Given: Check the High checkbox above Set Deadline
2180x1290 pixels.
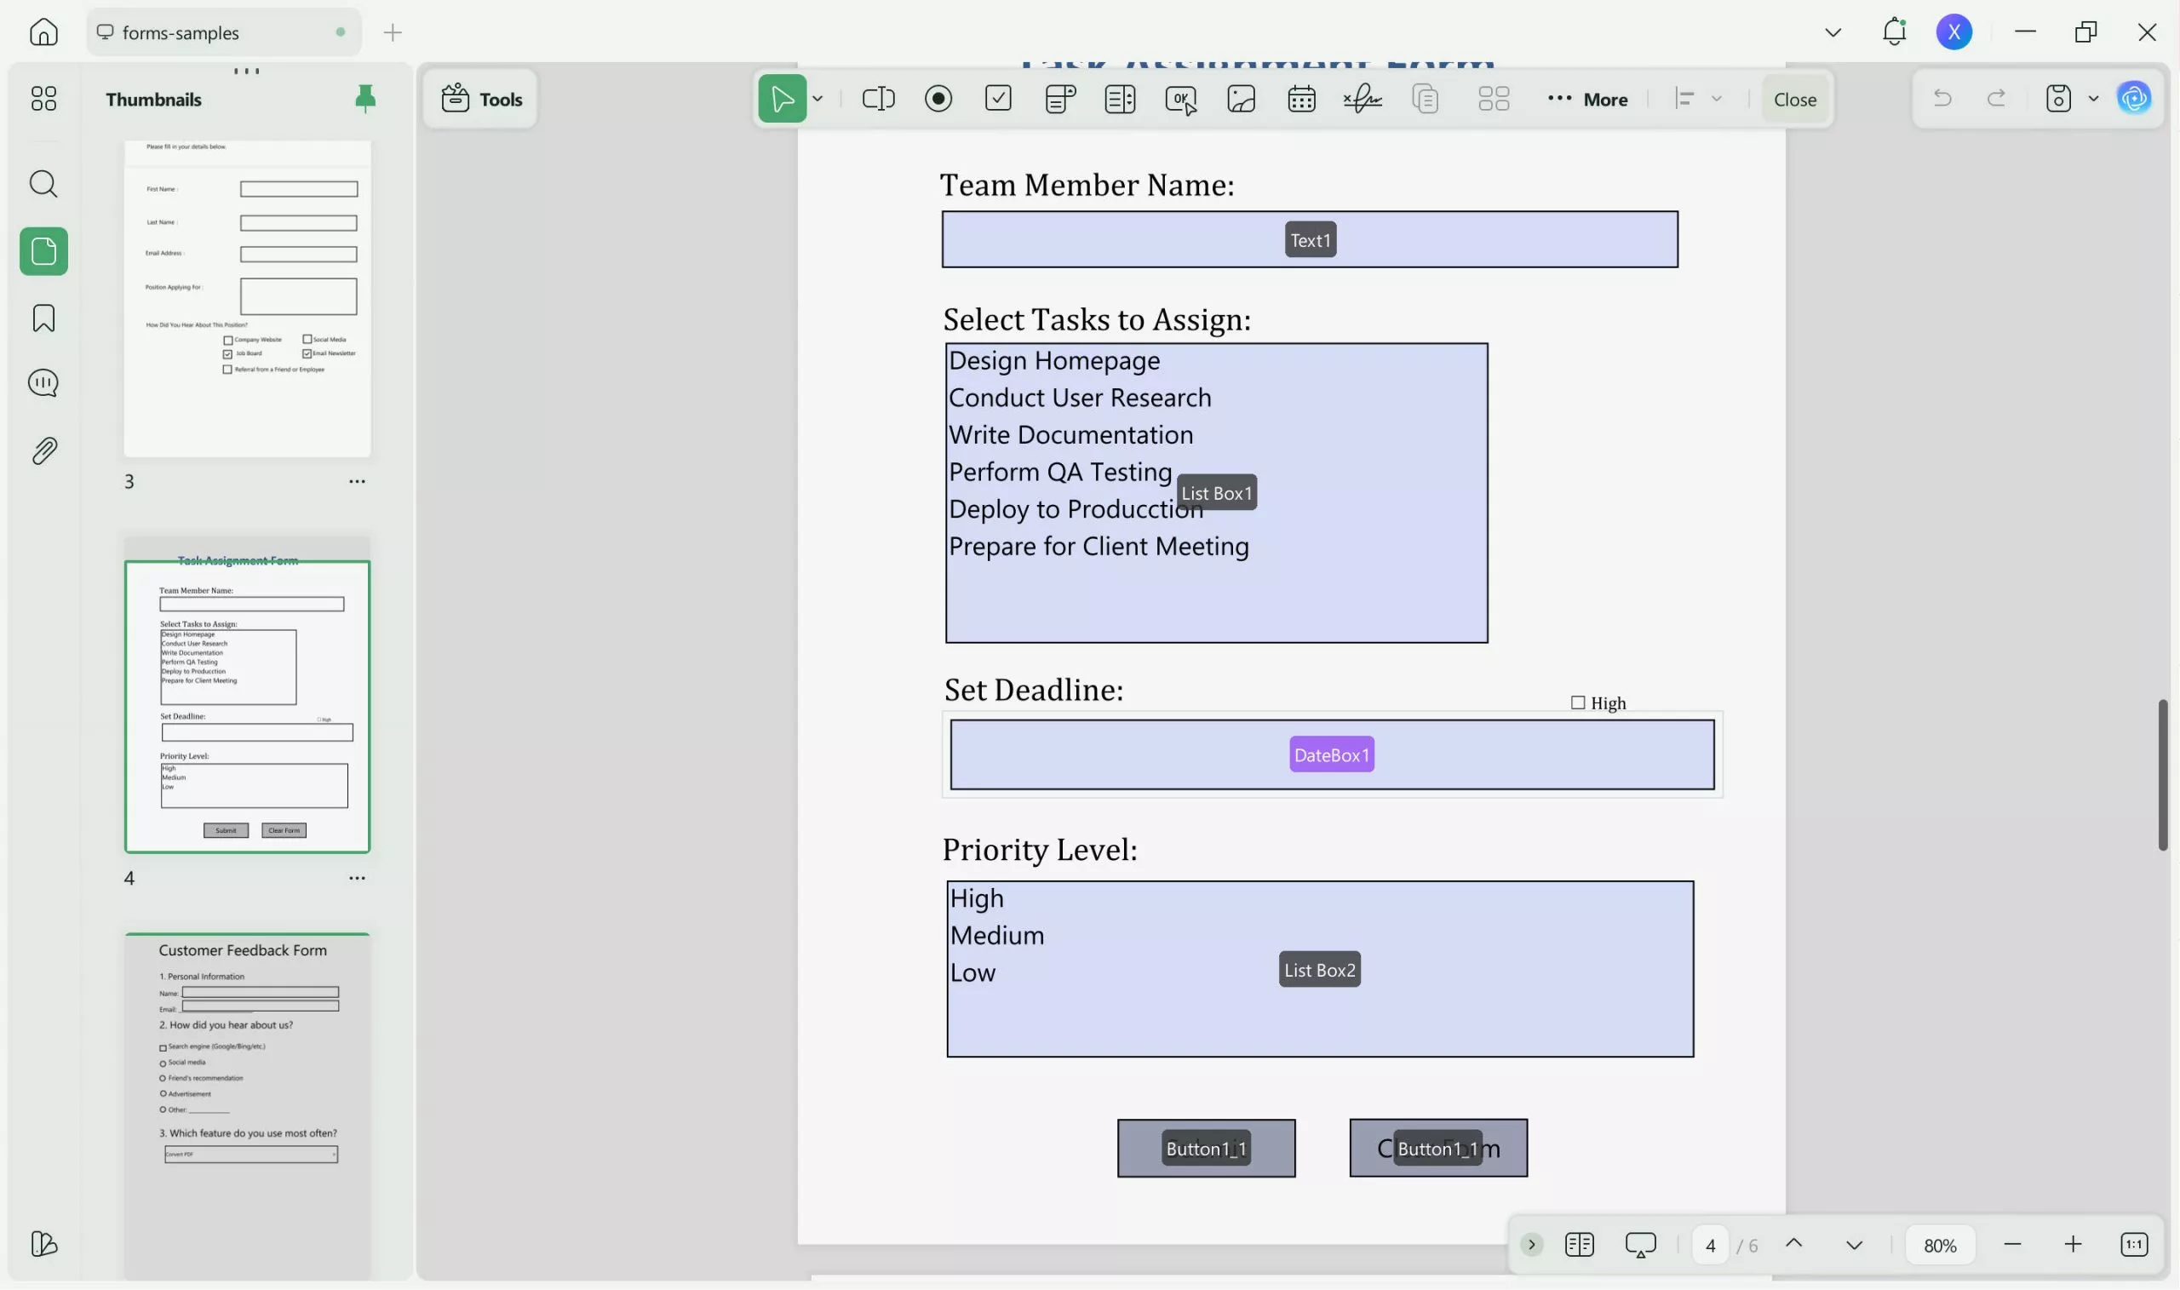Looking at the screenshot, I should [x=1578, y=701].
